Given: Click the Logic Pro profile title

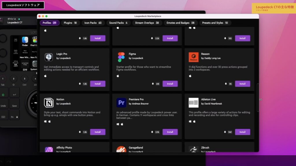Looking at the screenshot, I should tap(62, 54).
